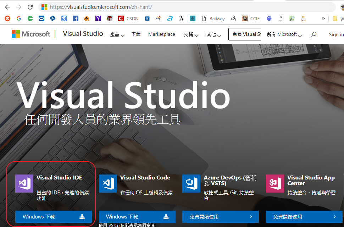Expand the 其他 menu
The height and width of the screenshot is (227, 344).
[214, 34]
